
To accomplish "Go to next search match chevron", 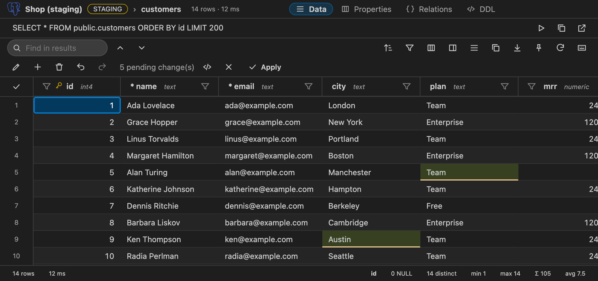I will [x=142, y=48].
